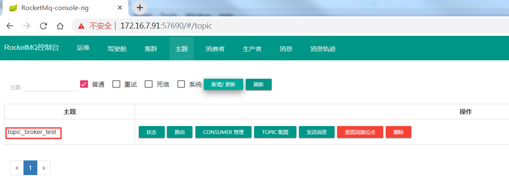Click the browser back arrow

click(x=10, y=26)
